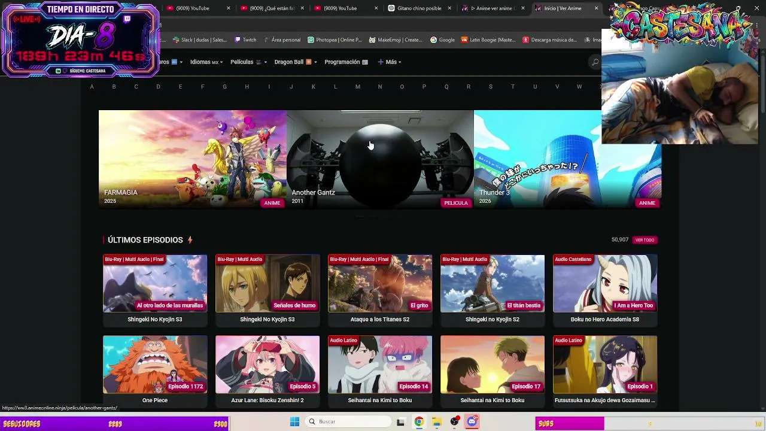The image size is (766, 431).
Task: Open the Google bookmark
Action: click(x=442, y=40)
